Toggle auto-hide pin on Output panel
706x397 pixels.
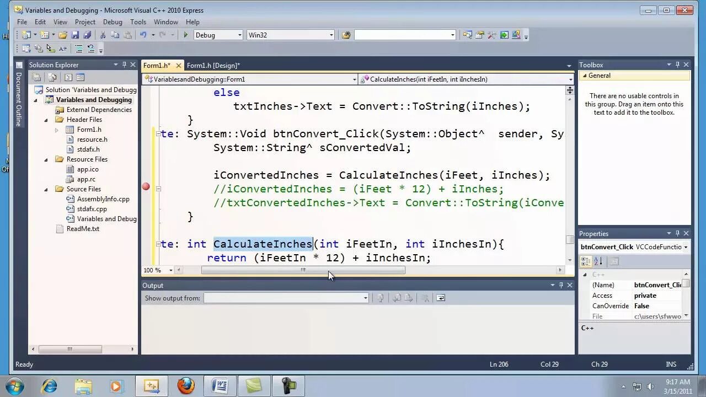click(x=561, y=286)
